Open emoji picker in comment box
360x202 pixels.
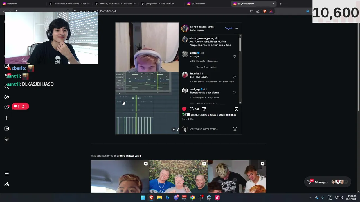pos(235,129)
